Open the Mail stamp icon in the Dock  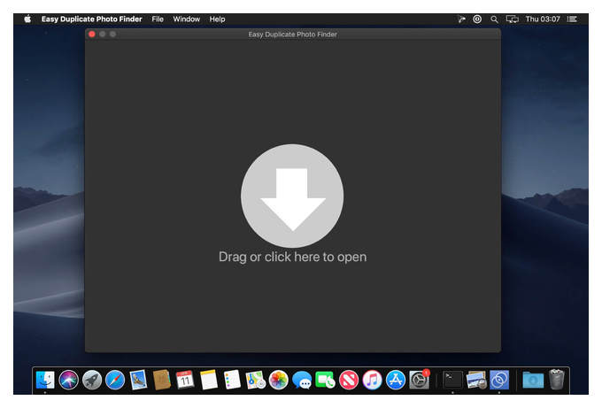click(138, 380)
